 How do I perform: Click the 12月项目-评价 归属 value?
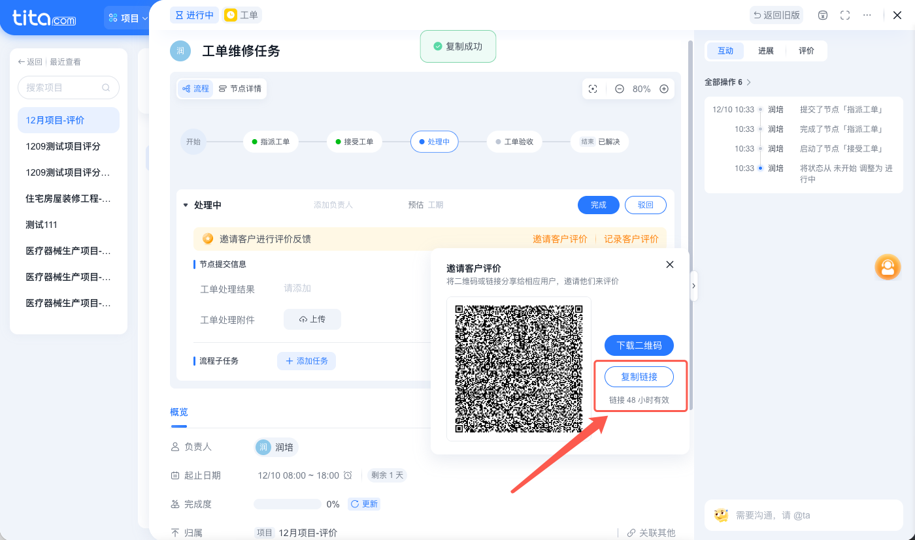(308, 533)
